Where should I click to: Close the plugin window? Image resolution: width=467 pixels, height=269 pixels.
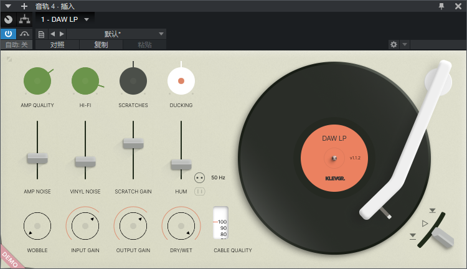(458, 6)
